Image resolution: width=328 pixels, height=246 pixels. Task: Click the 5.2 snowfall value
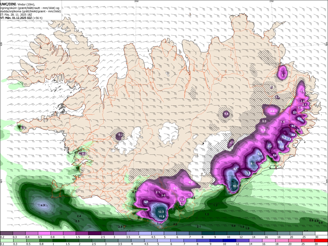[x=300, y=119]
